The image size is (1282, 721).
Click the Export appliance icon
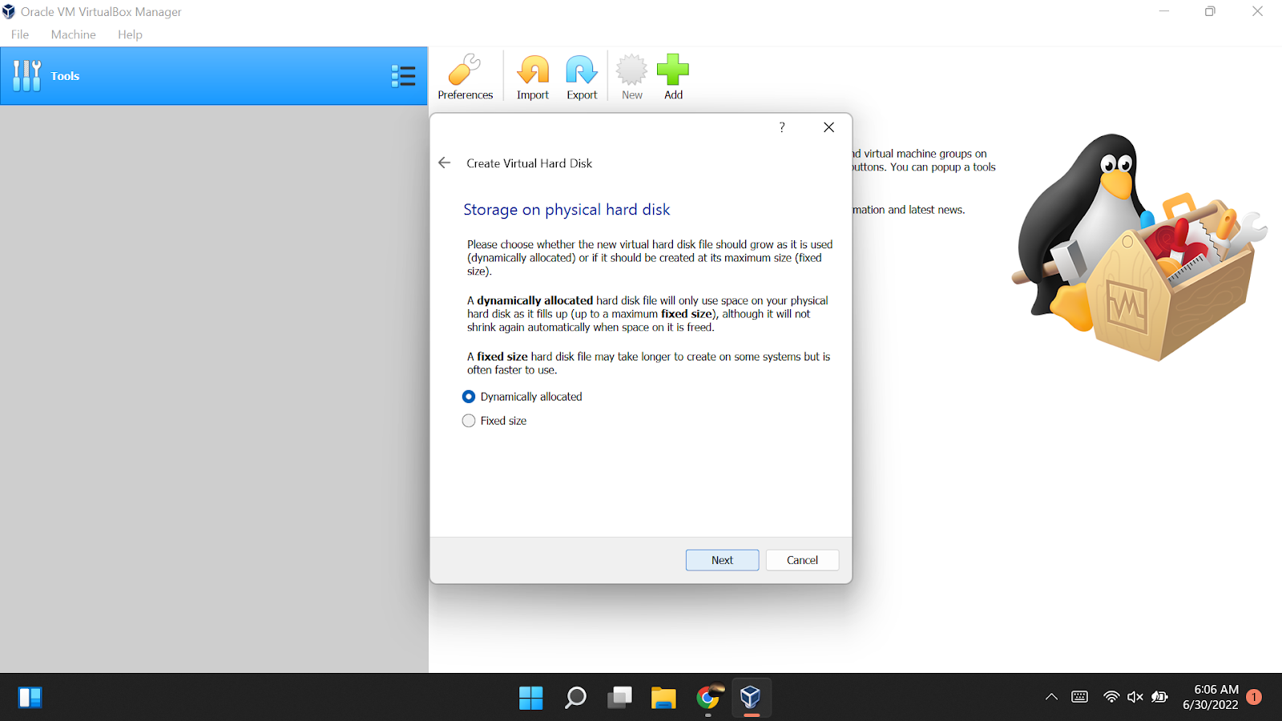[582, 77]
